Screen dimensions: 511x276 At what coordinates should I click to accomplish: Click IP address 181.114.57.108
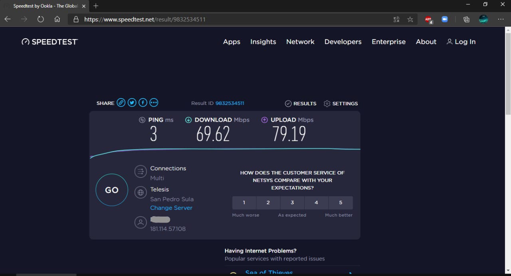coord(168,229)
